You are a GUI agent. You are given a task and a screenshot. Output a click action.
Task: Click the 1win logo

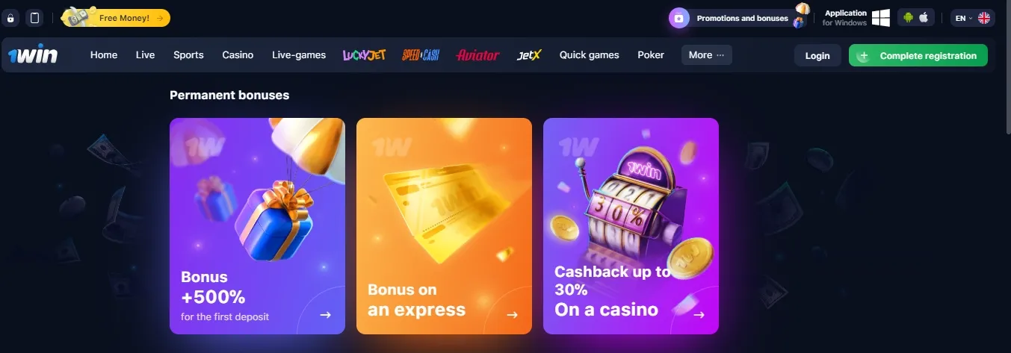pos(33,55)
